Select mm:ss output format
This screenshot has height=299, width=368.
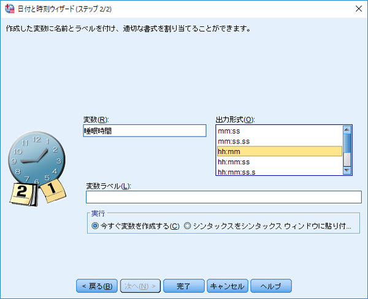point(280,131)
